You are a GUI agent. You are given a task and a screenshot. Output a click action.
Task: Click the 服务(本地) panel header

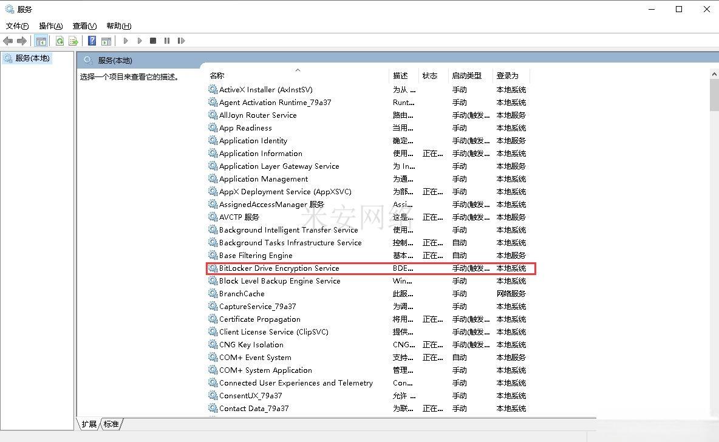tap(115, 61)
